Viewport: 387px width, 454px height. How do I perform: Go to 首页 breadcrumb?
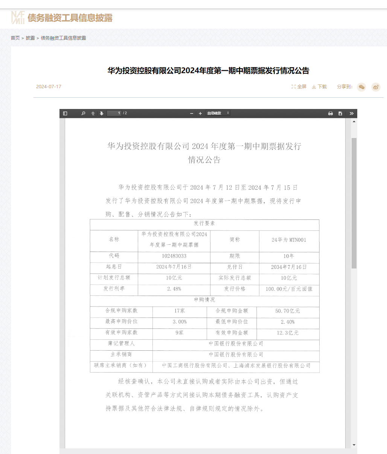[15, 38]
